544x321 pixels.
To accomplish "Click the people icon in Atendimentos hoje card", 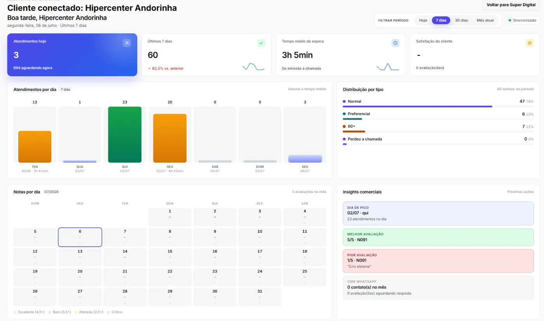I will pos(127,43).
